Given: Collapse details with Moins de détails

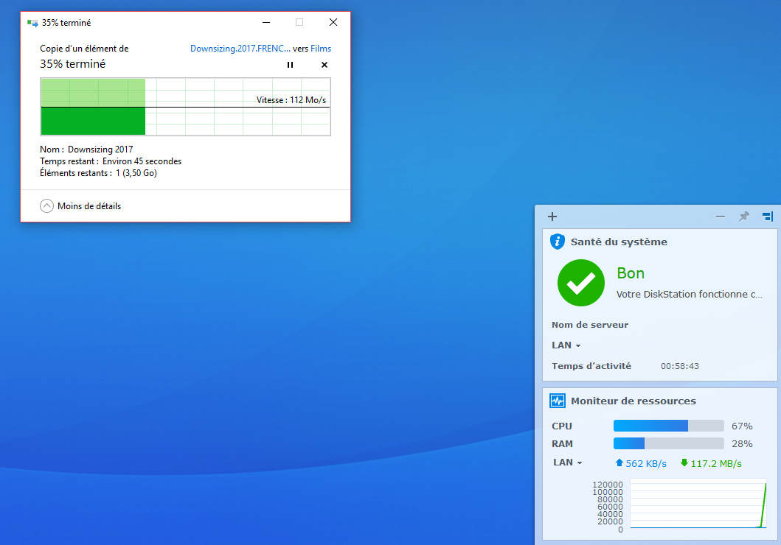Looking at the screenshot, I should 80,206.
